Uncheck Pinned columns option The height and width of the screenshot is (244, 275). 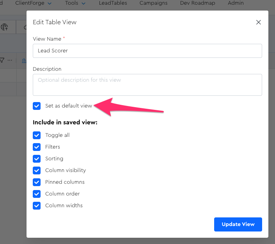point(37,182)
